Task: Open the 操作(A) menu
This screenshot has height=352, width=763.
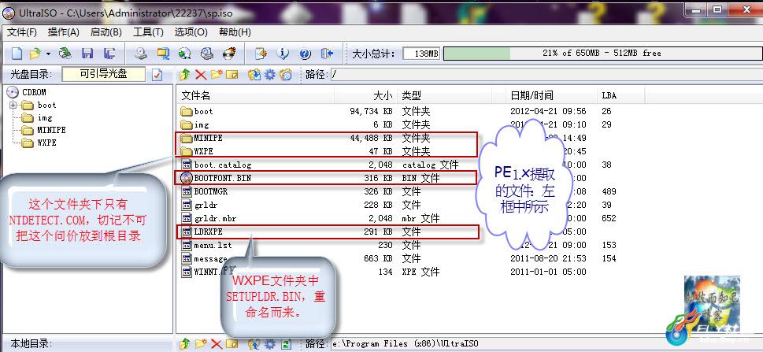Action: pos(63,32)
